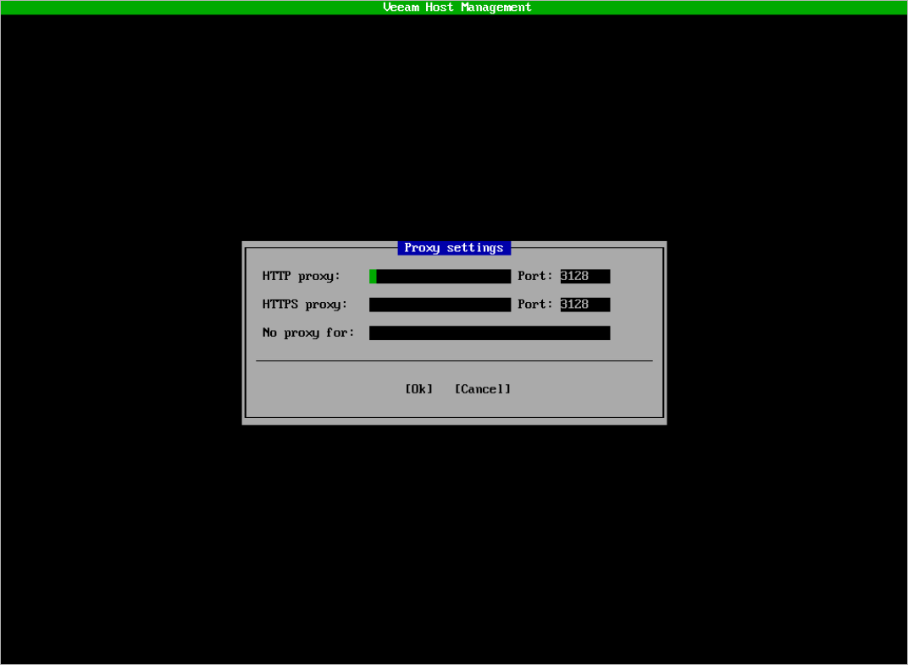Click the HTTP proxy address input field
908x665 pixels.
[440, 277]
